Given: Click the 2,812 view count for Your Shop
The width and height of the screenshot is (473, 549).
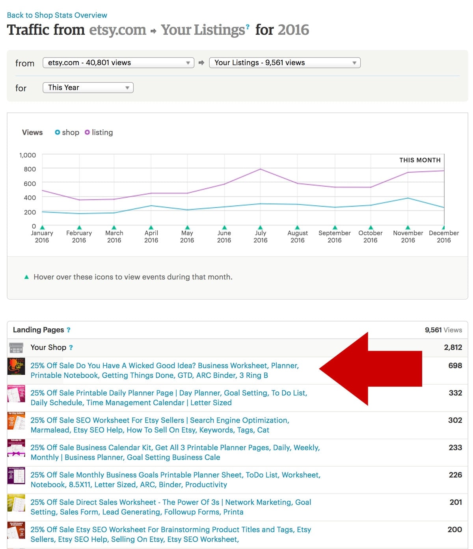Looking at the screenshot, I should (x=453, y=348).
